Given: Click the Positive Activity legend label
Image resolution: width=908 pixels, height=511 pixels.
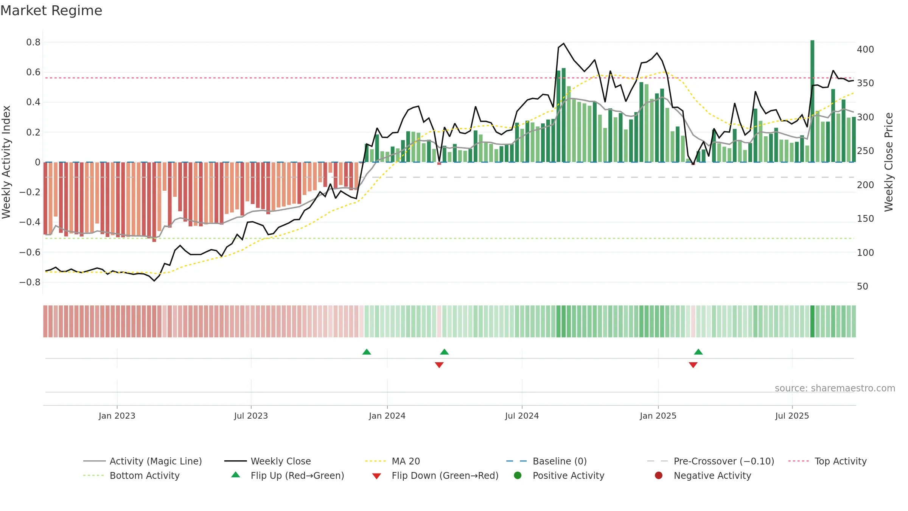Looking at the screenshot, I should (x=569, y=475).
